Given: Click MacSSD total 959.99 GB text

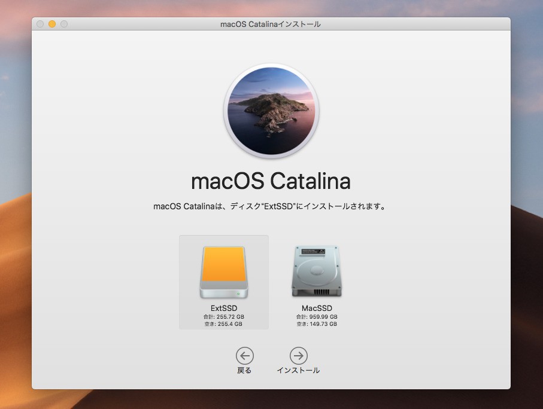Looking at the screenshot, I should [317, 316].
